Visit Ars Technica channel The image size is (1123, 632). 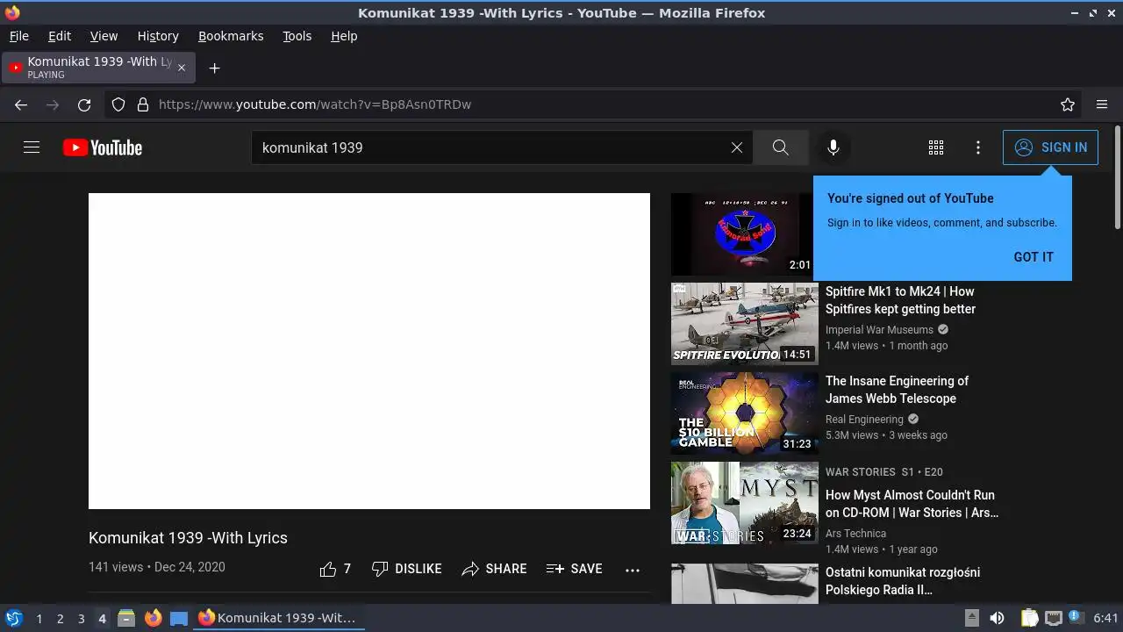pyautogui.click(x=855, y=534)
